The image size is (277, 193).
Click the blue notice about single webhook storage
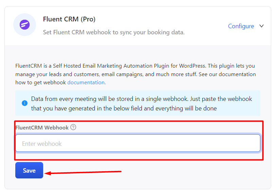[x=138, y=103]
